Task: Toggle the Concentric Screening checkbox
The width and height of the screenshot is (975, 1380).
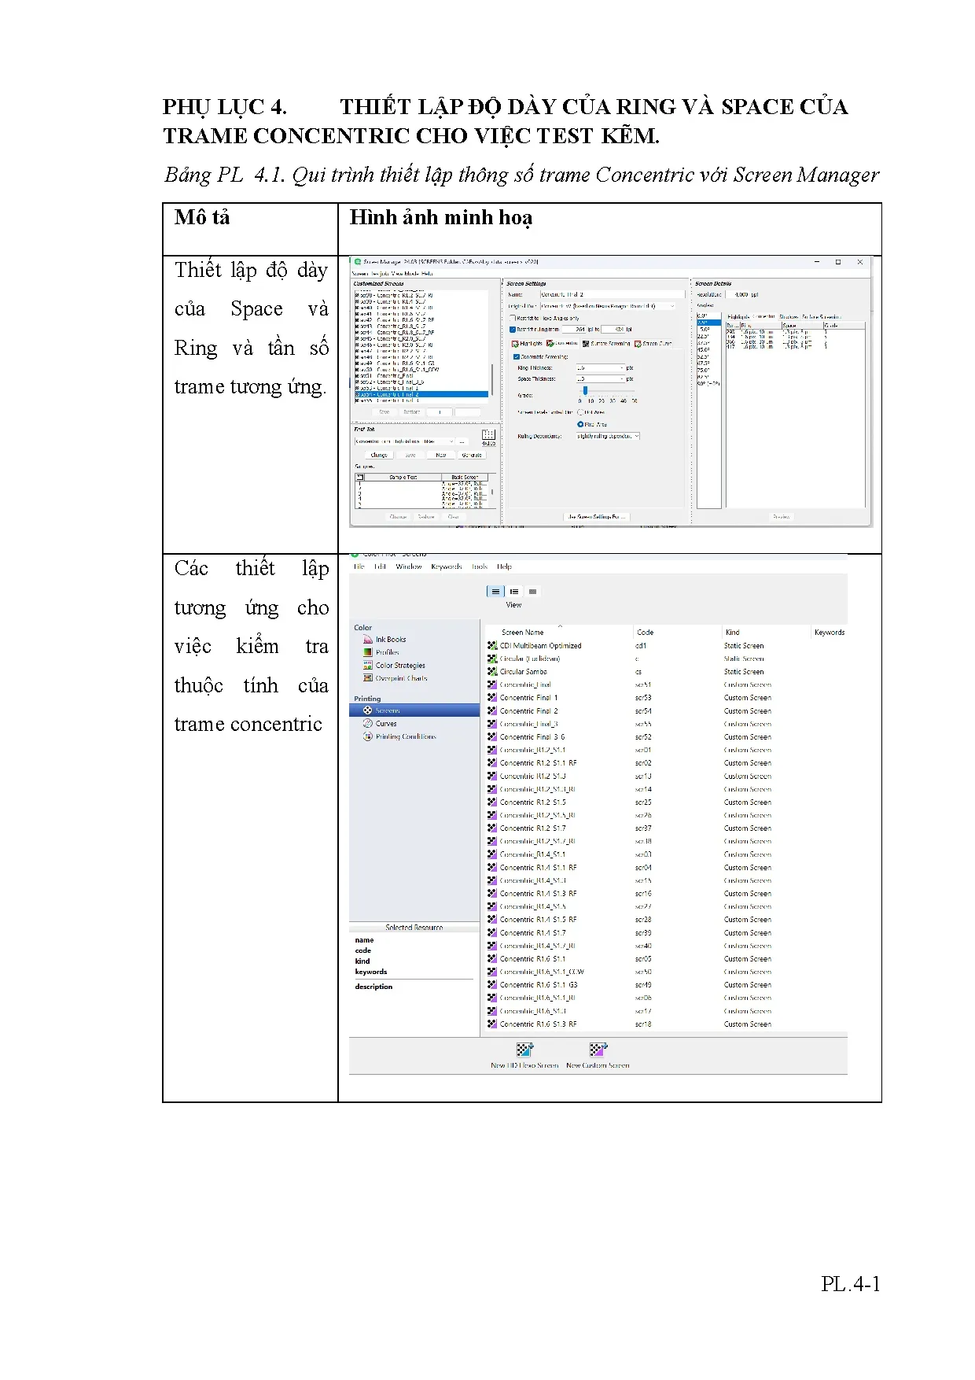Action: click(x=516, y=356)
